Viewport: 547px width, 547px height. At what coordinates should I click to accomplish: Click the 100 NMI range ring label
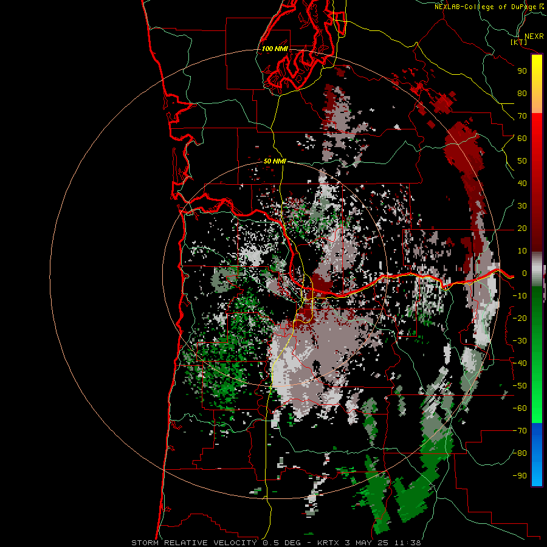point(275,49)
